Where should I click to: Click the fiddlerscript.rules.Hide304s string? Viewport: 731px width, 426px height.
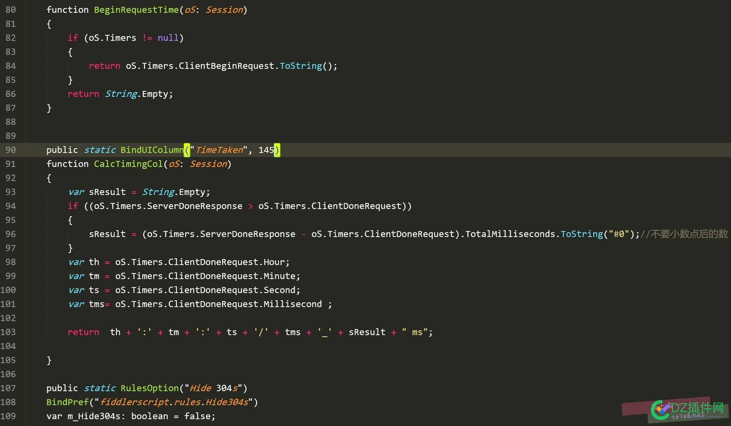click(174, 402)
